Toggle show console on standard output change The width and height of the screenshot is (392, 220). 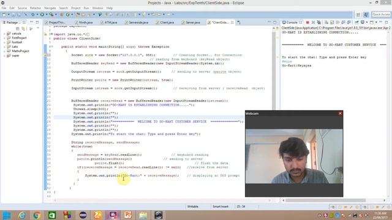(x=343, y=23)
